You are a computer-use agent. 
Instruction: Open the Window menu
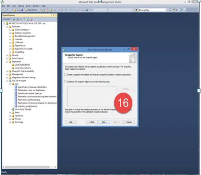[36, 6]
